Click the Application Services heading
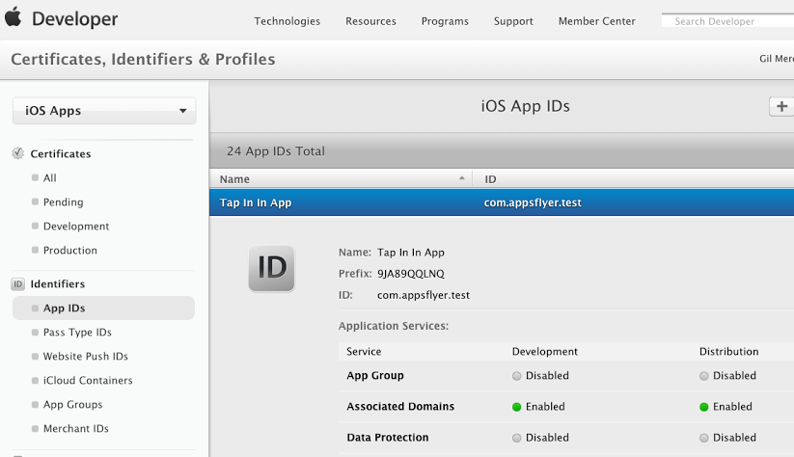 coord(394,326)
